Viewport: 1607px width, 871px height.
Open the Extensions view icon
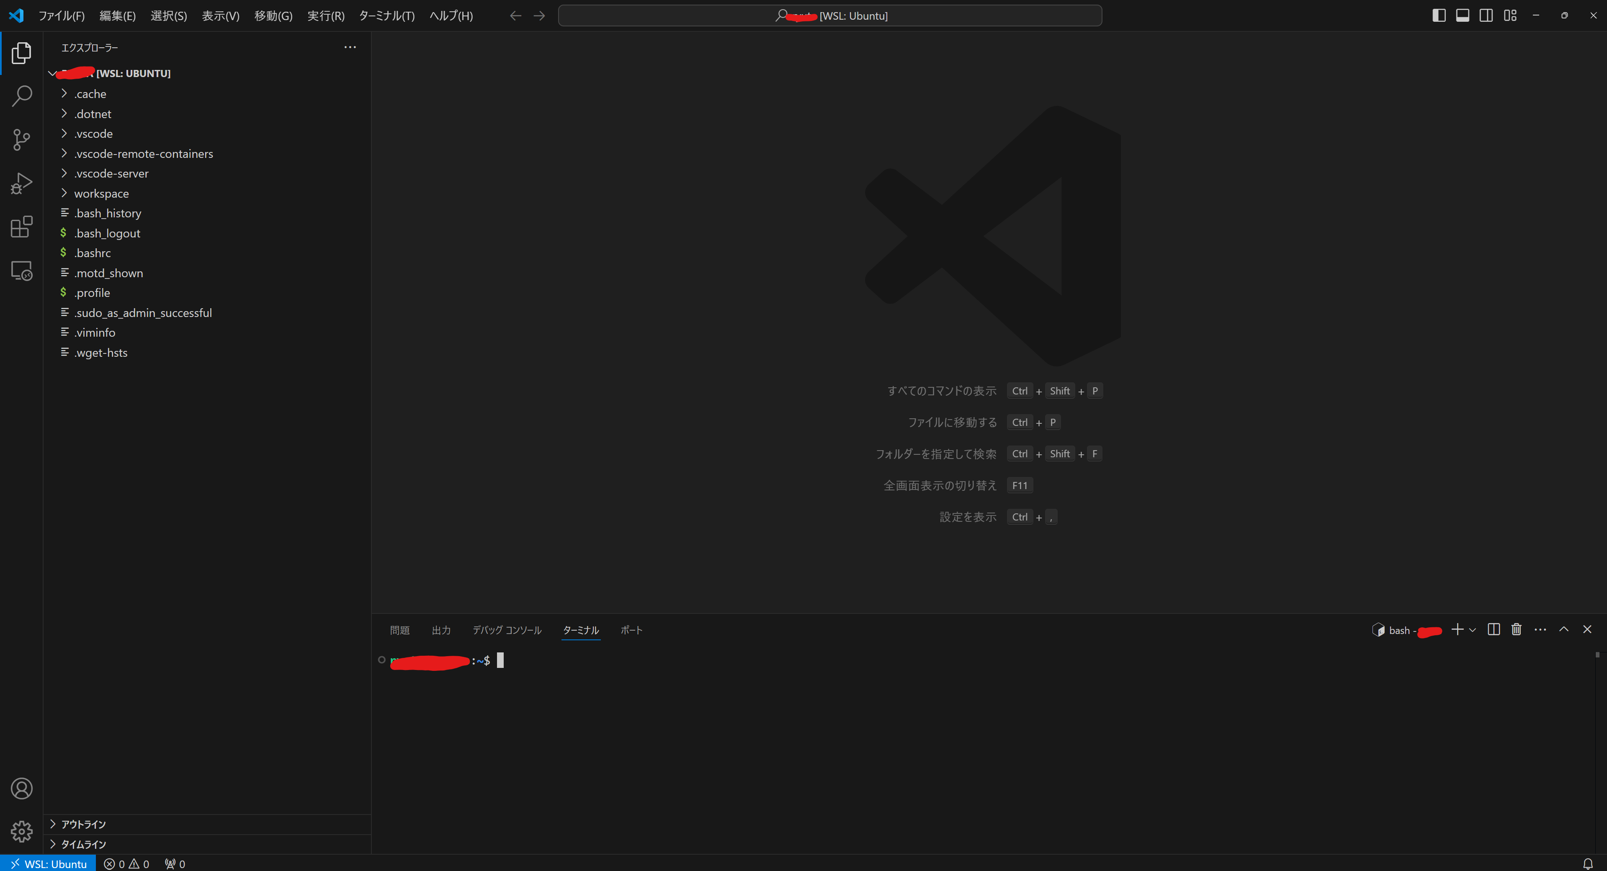pyautogui.click(x=22, y=227)
